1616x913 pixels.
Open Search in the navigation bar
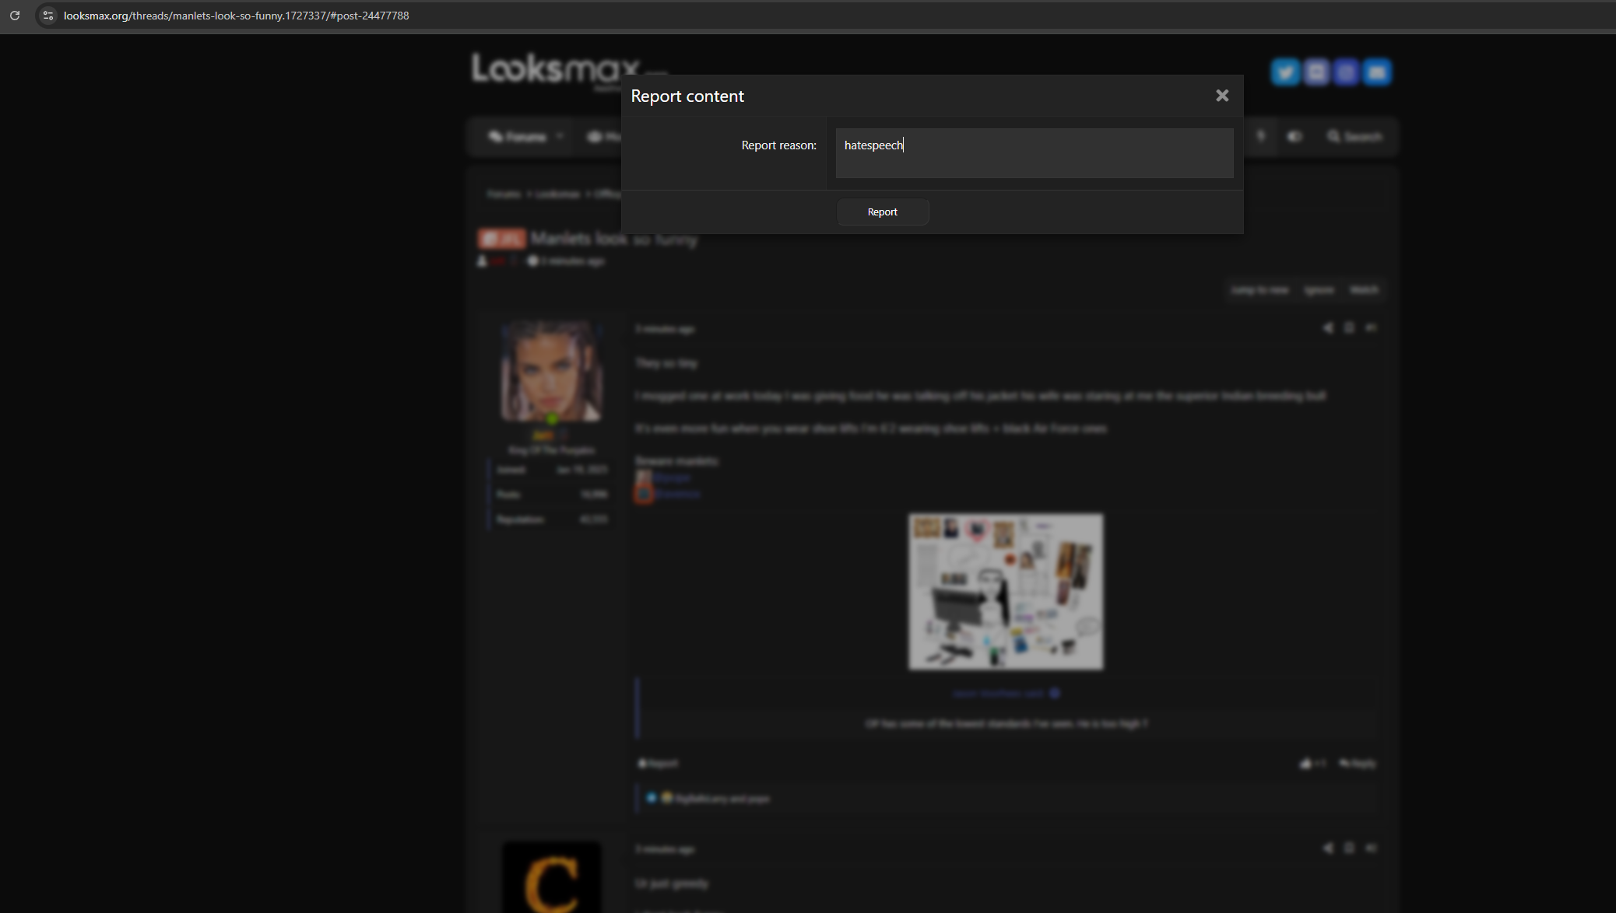pos(1354,137)
